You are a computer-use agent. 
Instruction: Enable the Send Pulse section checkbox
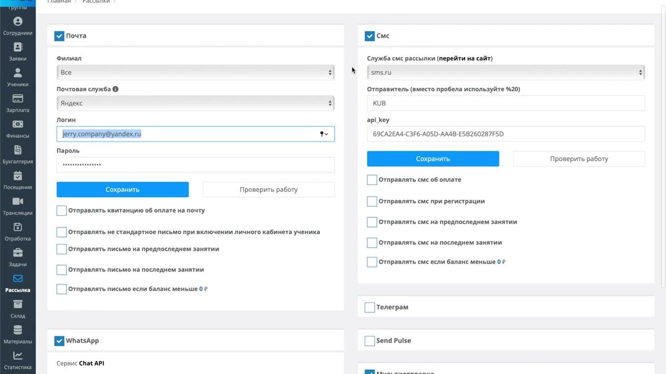(370, 341)
